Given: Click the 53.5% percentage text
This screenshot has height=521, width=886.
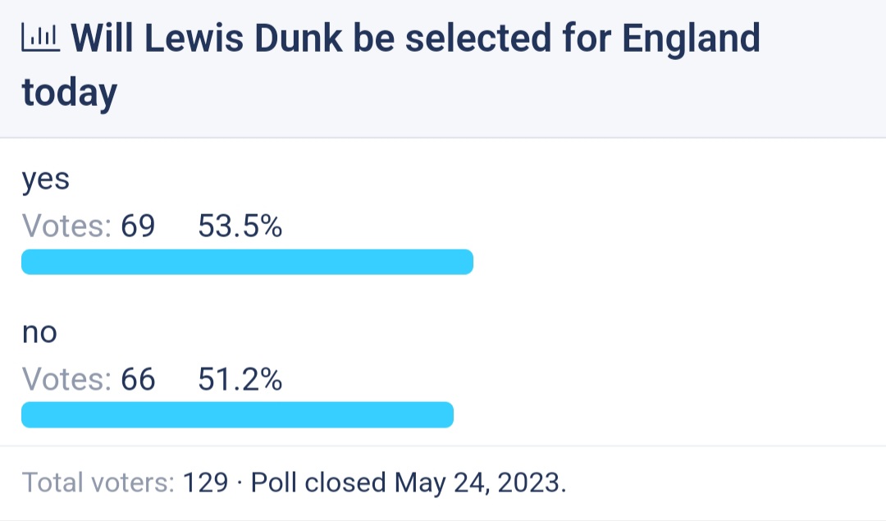Looking at the screenshot, I should [240, 226].
